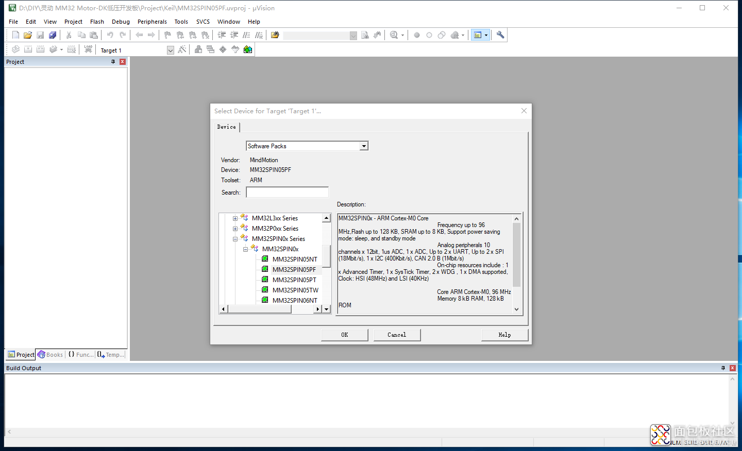Select device MM32SPIN05PT
Screen dimensions: 742x451
pyautogui.click(x=294, y=280)
